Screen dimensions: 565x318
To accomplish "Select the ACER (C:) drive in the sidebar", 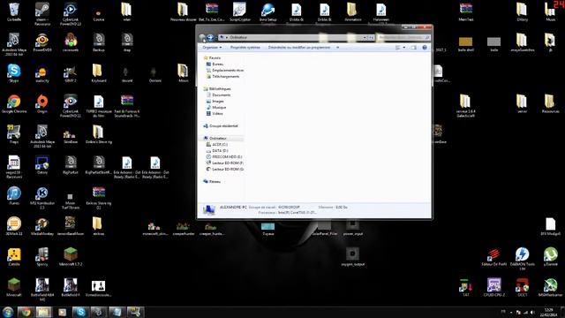I will [x=216, y=145].
